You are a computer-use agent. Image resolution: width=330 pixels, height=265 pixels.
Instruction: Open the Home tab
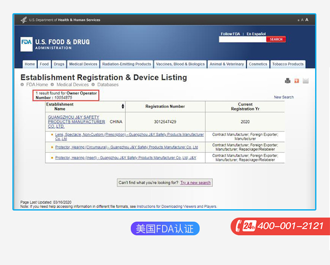pos(29,64)
